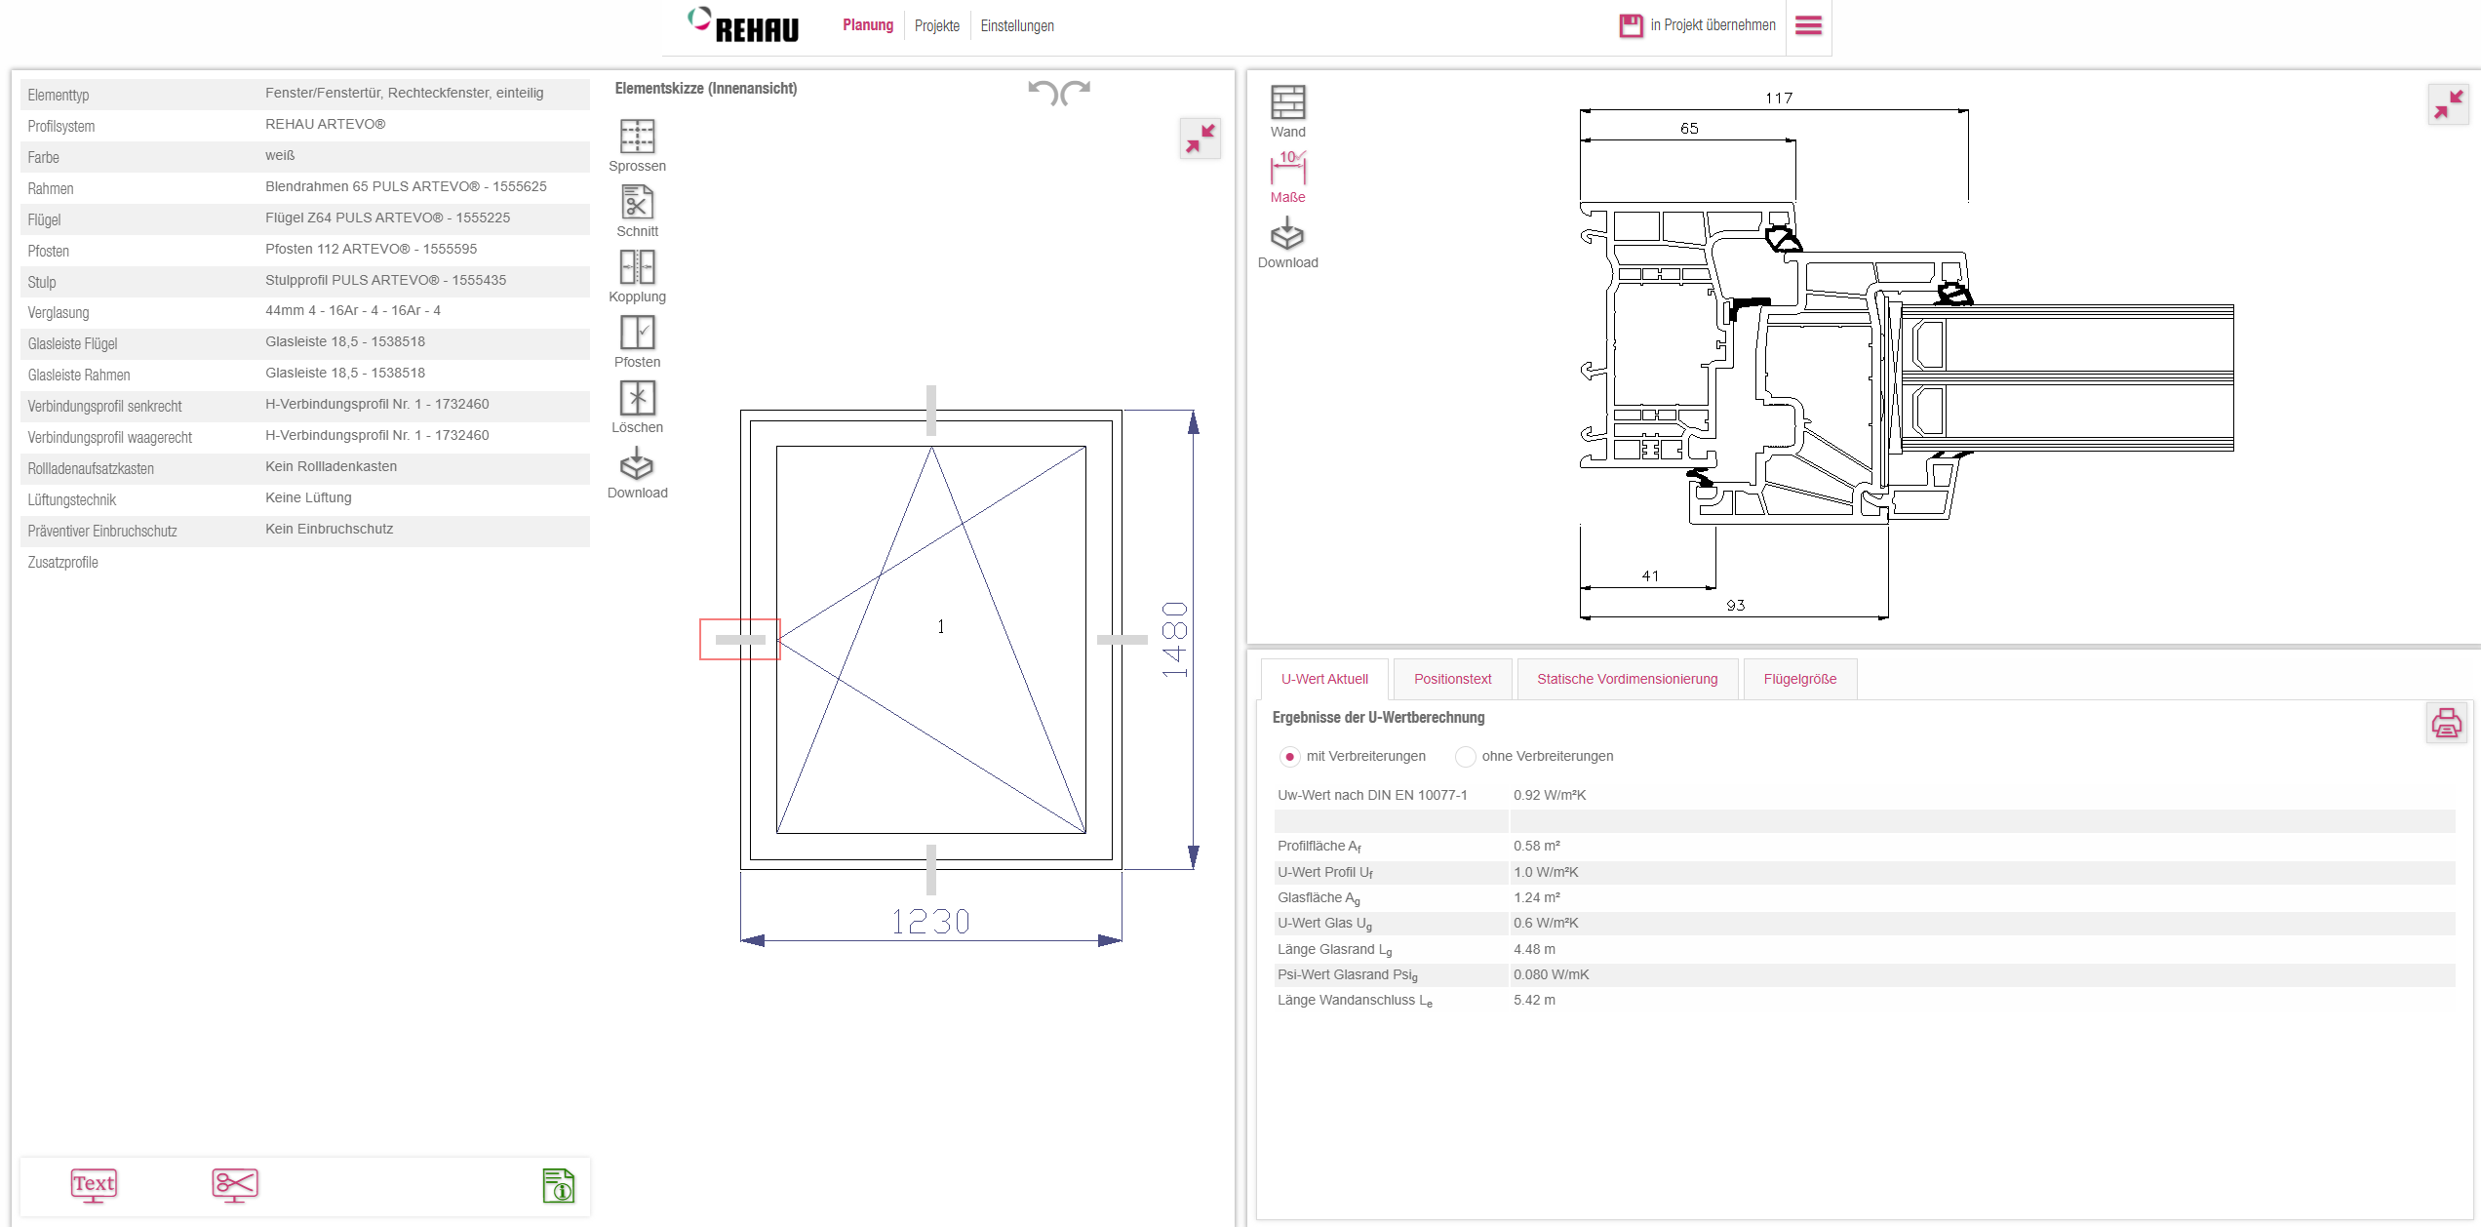The height and width of the screenshot is (1227, 2481).
Task: Click the left handle marker on window sketch
Action: click(740, 640)
